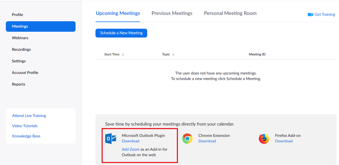Open Recordings in the sidebar
Screen dimensions: 339x165
click(21, 49)
